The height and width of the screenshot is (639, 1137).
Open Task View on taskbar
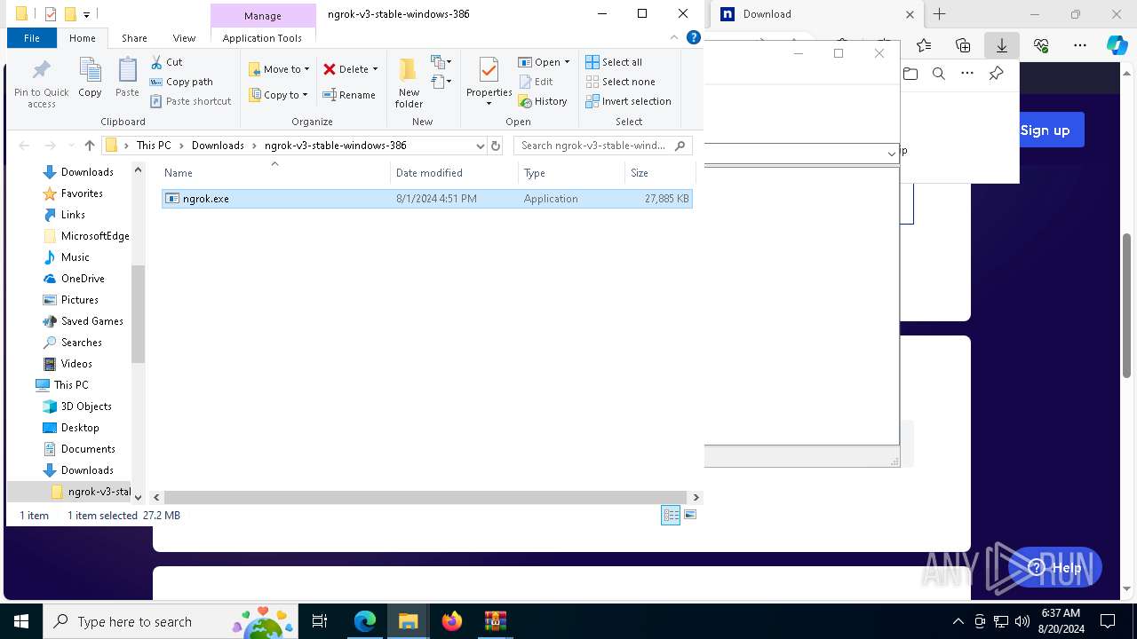click(x=321, y=621)
